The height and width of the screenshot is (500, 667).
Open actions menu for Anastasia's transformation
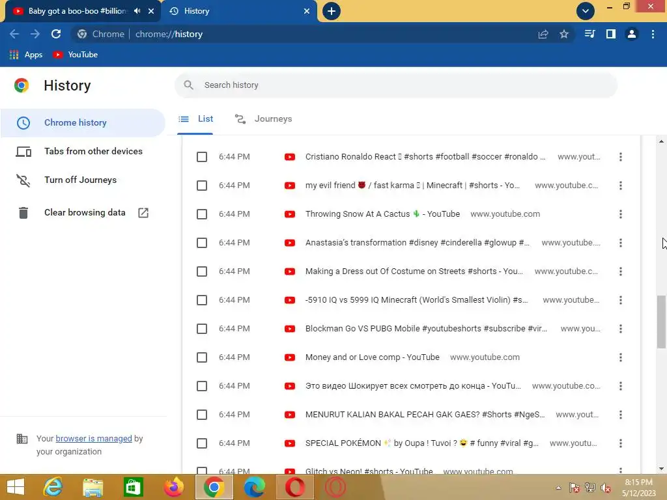[x=621, y=243]
